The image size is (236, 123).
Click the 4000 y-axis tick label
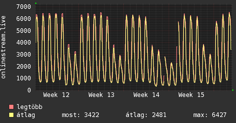24,42
